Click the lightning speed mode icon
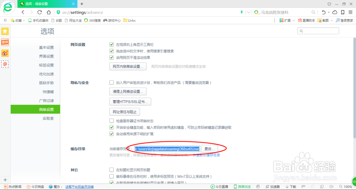This screenshot has height=190, width=356. tap(242, 12)
